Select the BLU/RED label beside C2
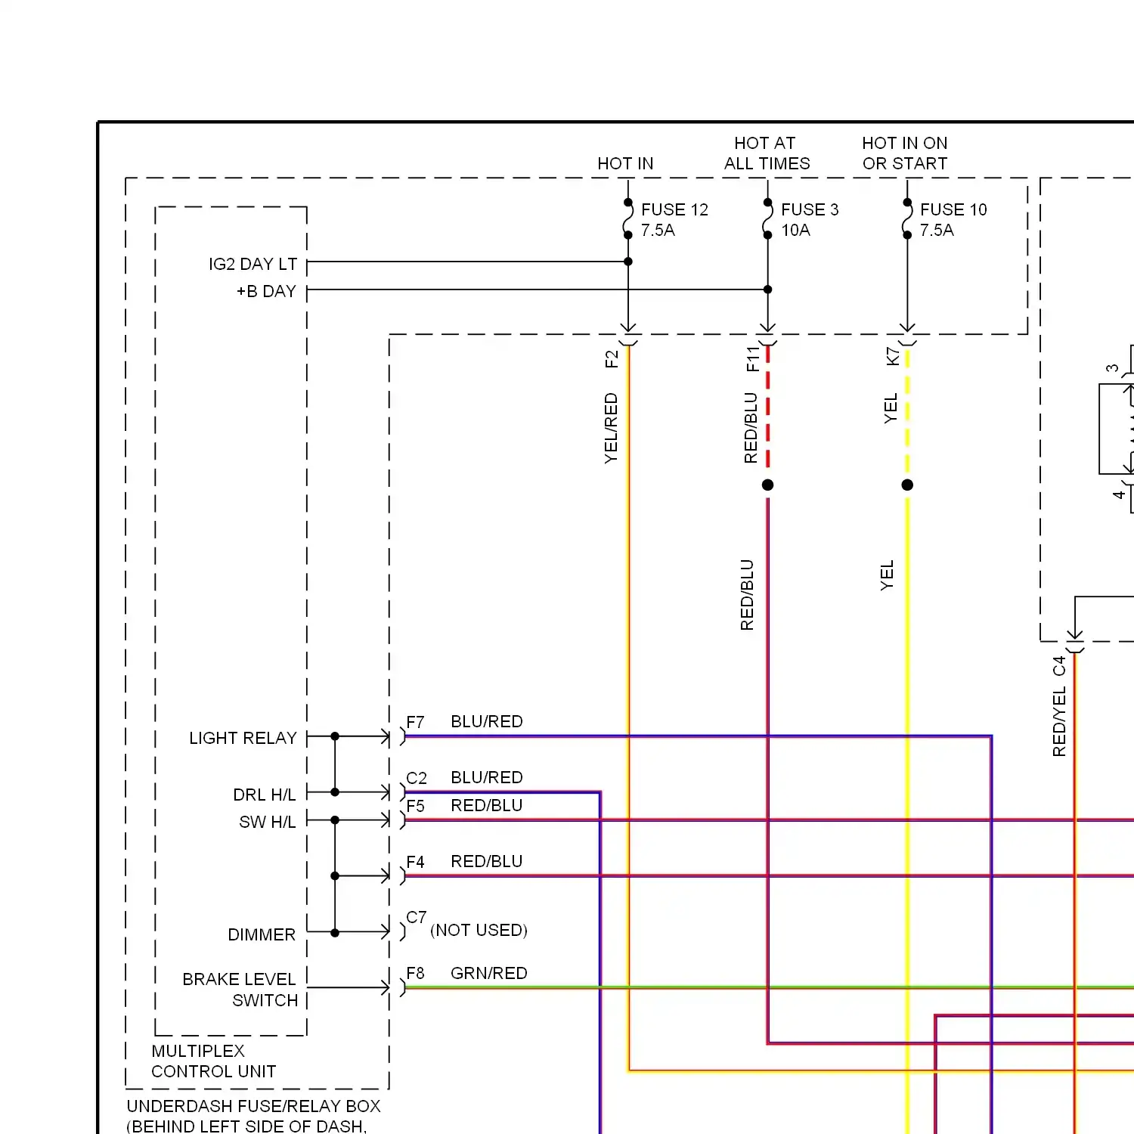 click(x=487, y=777)
